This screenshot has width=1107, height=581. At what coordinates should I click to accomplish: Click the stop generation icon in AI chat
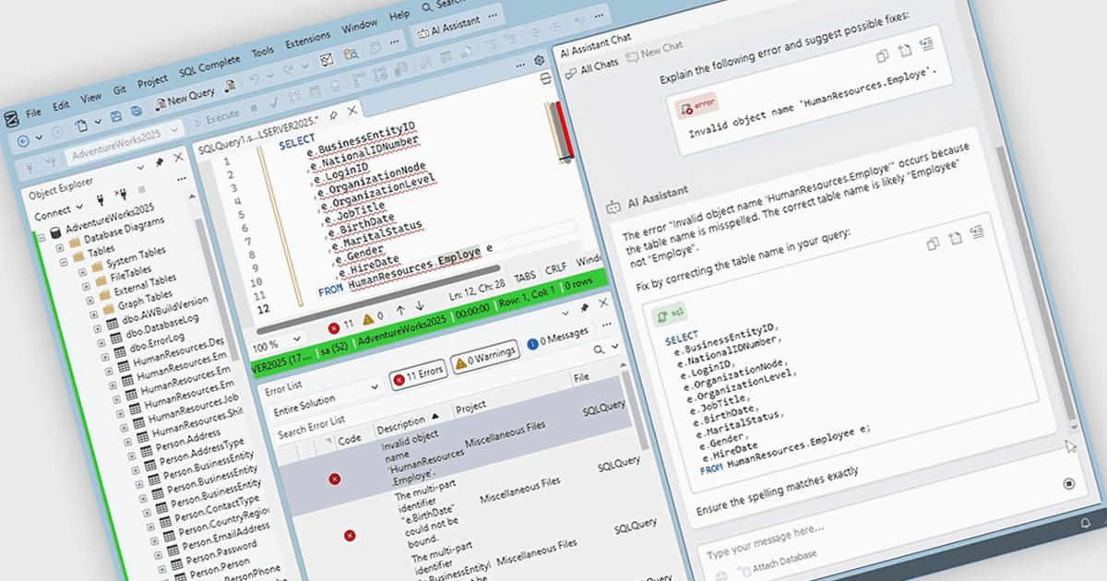[x=1069, y=483]
